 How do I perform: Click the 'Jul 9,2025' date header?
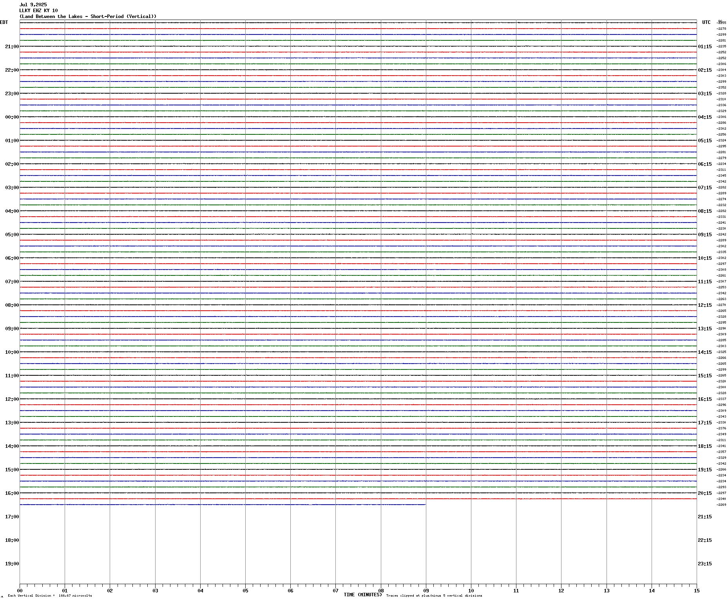point(33,5)
